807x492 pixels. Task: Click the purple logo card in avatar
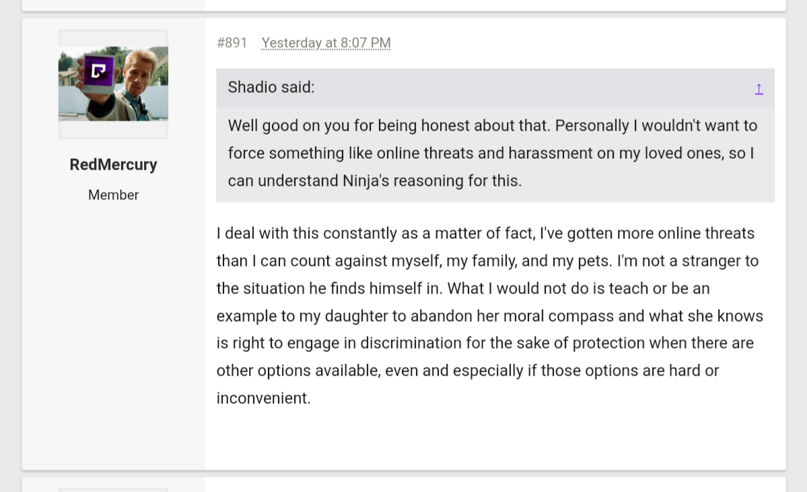point(98,72)
